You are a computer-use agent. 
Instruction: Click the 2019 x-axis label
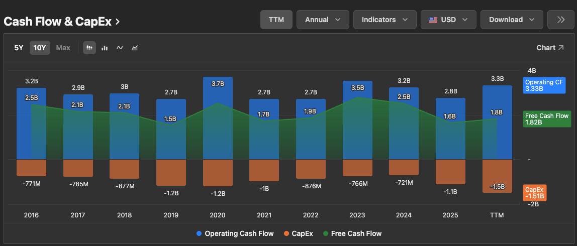[x=171, y=215]
